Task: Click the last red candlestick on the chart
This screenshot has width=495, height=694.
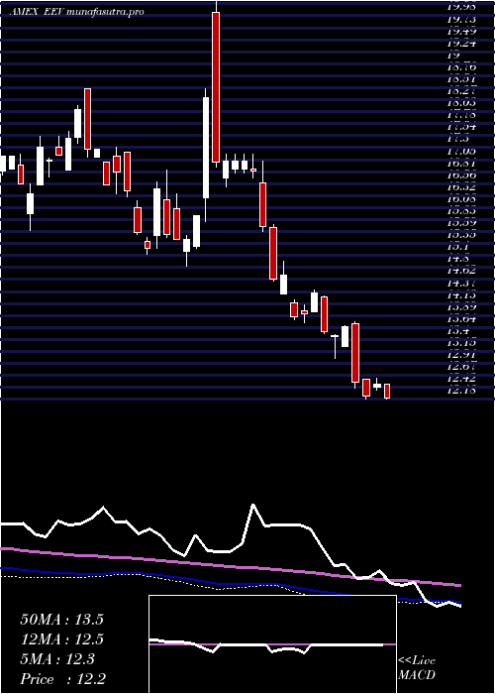Action: point(387,392)
